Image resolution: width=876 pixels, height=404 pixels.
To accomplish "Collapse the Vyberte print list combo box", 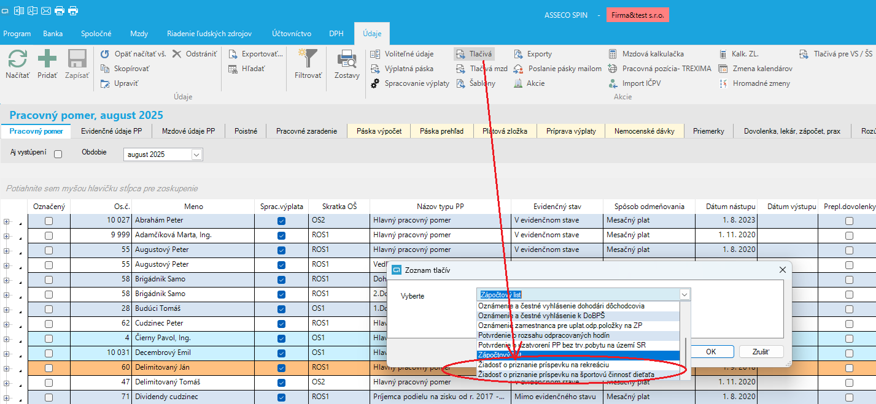I will [x=684, y=295].
